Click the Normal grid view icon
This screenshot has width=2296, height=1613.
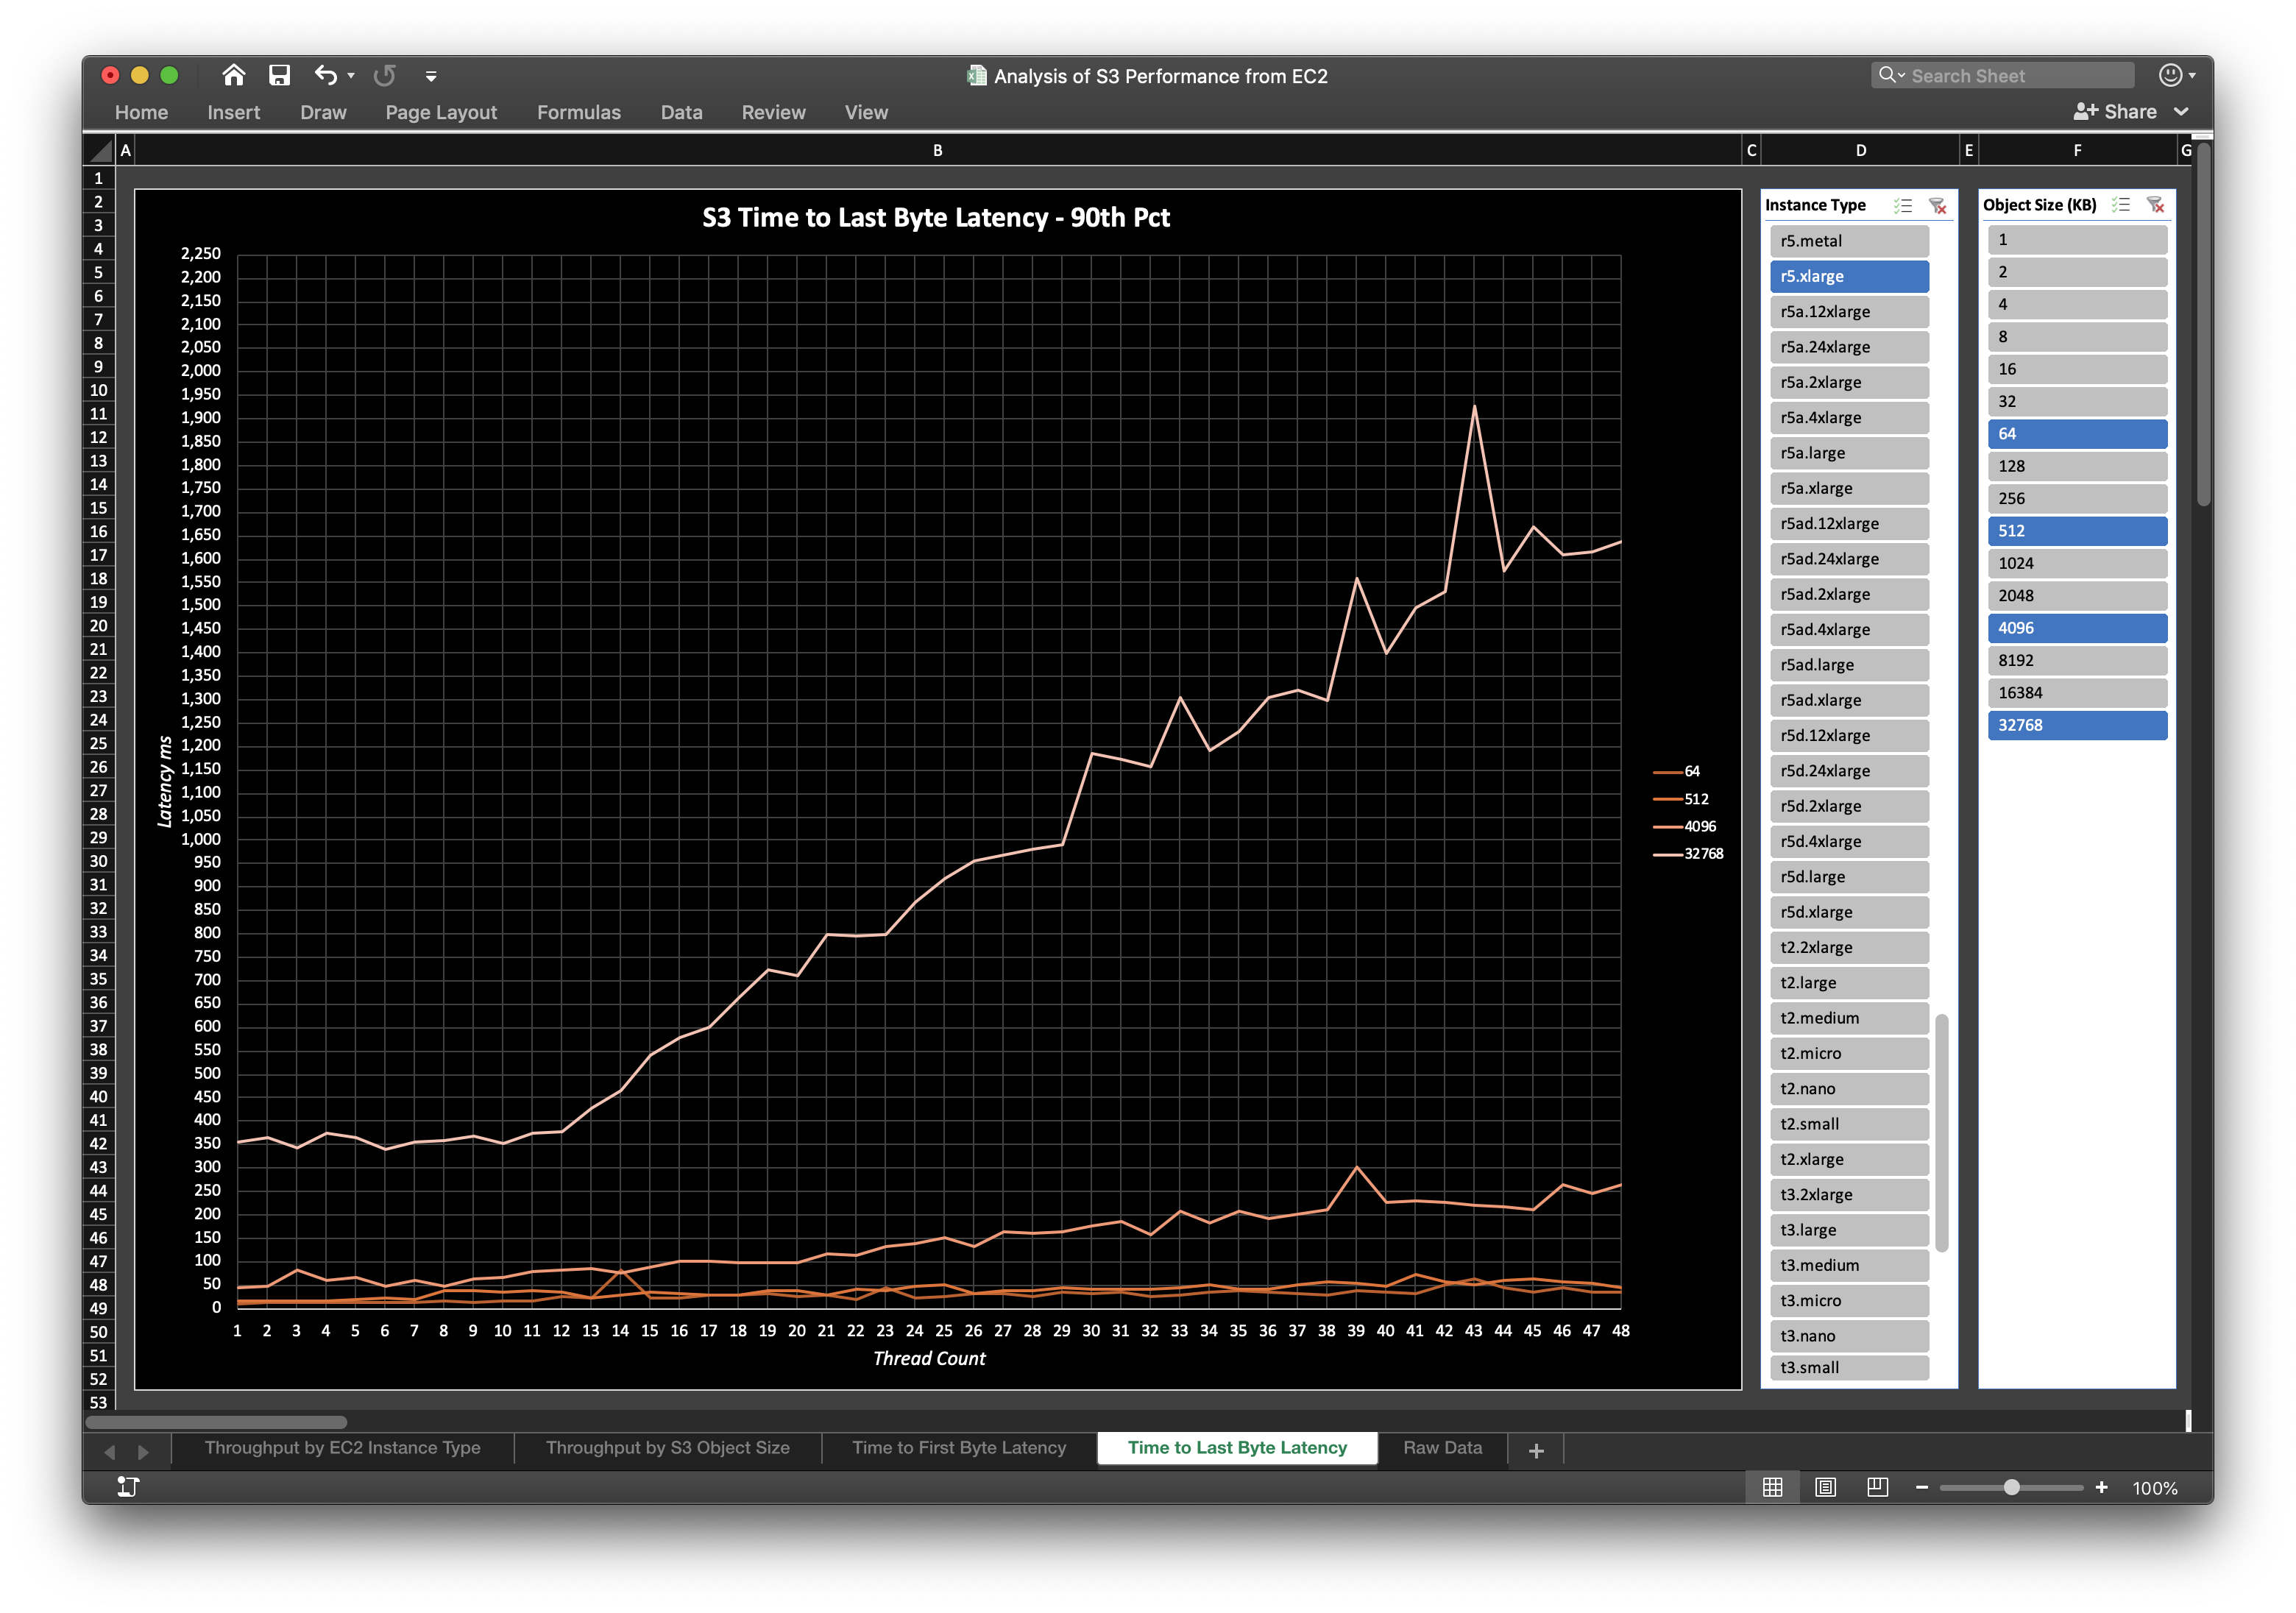[1772, 1487]
